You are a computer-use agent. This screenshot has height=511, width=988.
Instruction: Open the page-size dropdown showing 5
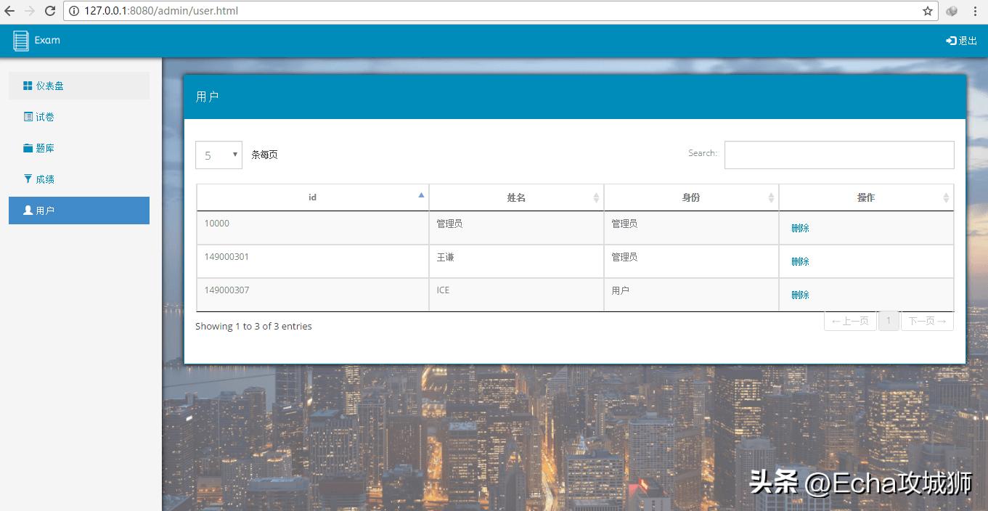tap(219, 155)
